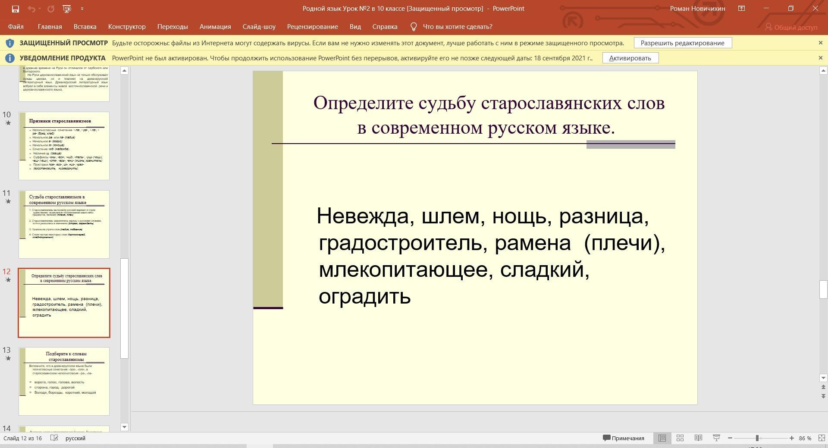Click the Save icon in the quick access toolbar
Screen dimensions: 828x448
pos(15,9)
